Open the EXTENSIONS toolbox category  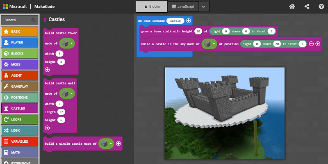20,162
